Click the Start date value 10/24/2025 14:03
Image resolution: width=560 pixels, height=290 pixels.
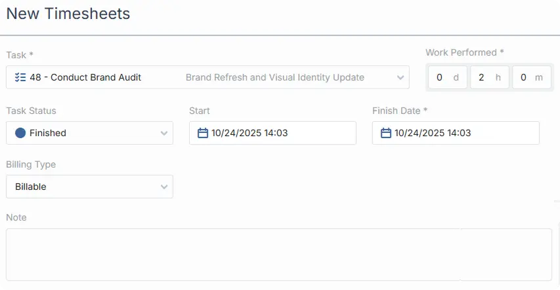[249, 133]
